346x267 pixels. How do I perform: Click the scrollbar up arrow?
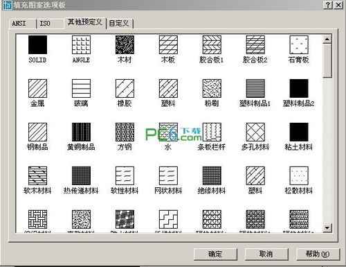pyautogui.click(x=327, y=40)
